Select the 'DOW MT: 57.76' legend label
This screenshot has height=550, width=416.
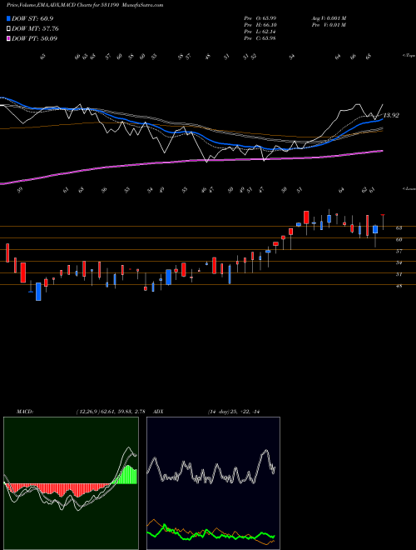point(35,29)
